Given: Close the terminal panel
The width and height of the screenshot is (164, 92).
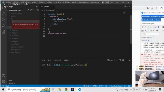Looking at the screenshot, I should coord(129,60).
